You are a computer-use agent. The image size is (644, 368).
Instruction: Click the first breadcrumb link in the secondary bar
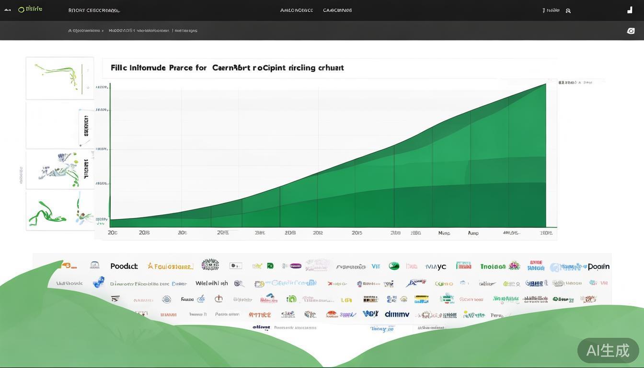[85, 31]
